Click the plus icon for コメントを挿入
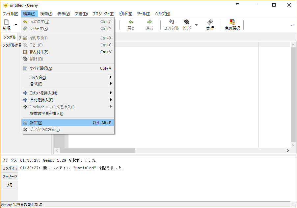This screenshot has width=297, height=208. pyautogui.click(x=25, y=93)
